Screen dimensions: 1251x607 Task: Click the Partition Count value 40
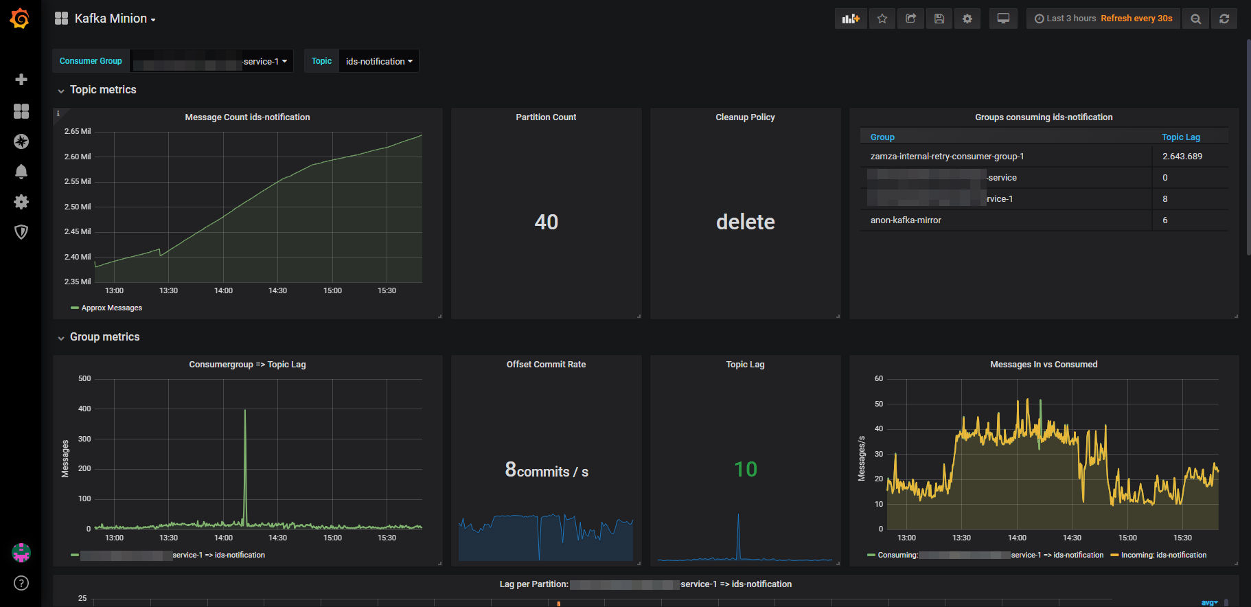click(547, 222)
